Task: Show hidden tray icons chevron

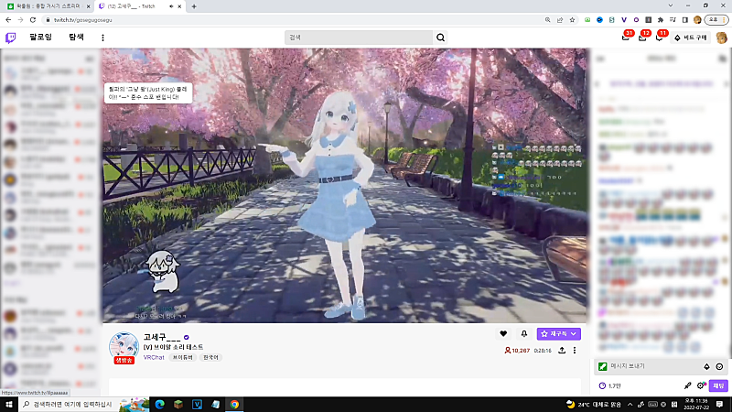Action: click(630, 405)
